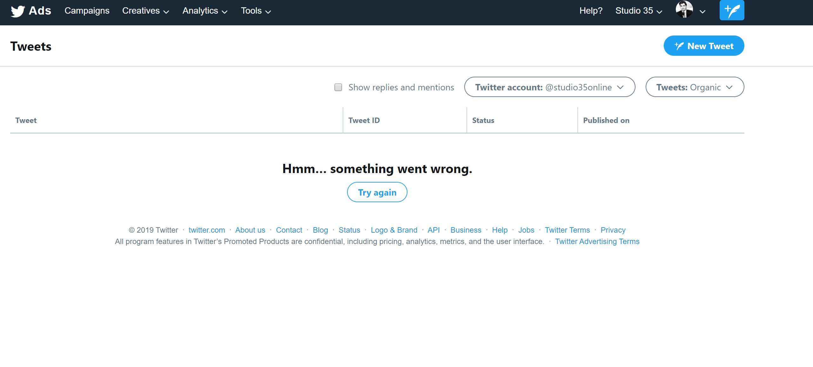Click the Help? link in header
The image size is (813, 367).
tap(591, 11)
